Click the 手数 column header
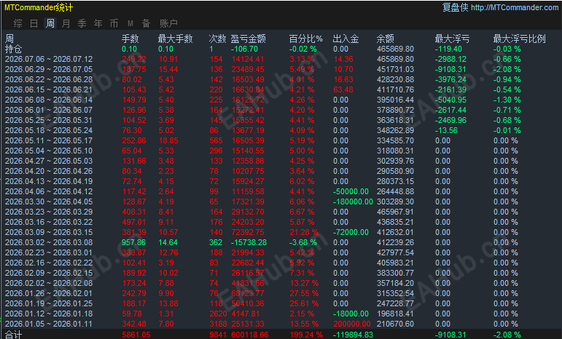The image size is (562, 339). pyautogui.click(x=130, y=39)
